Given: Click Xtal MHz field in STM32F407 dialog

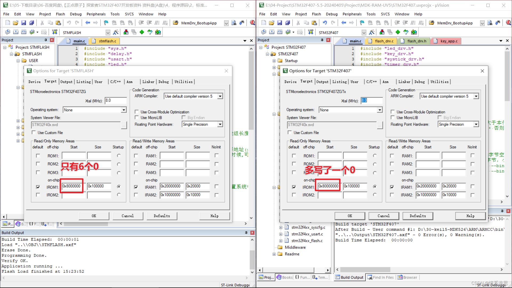Looking at the screenshot, I should point(372,101).
